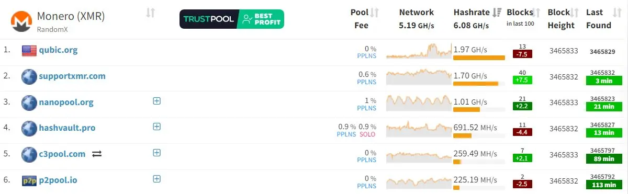Open the TrustPool Best Profit banner

click(232, 19)
